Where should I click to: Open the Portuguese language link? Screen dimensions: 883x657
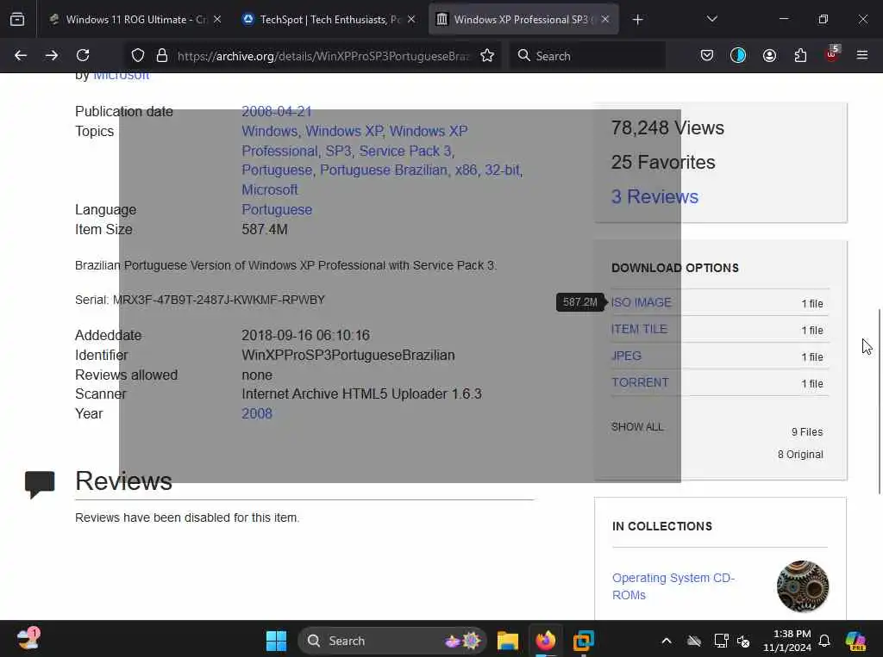[277, 209]
